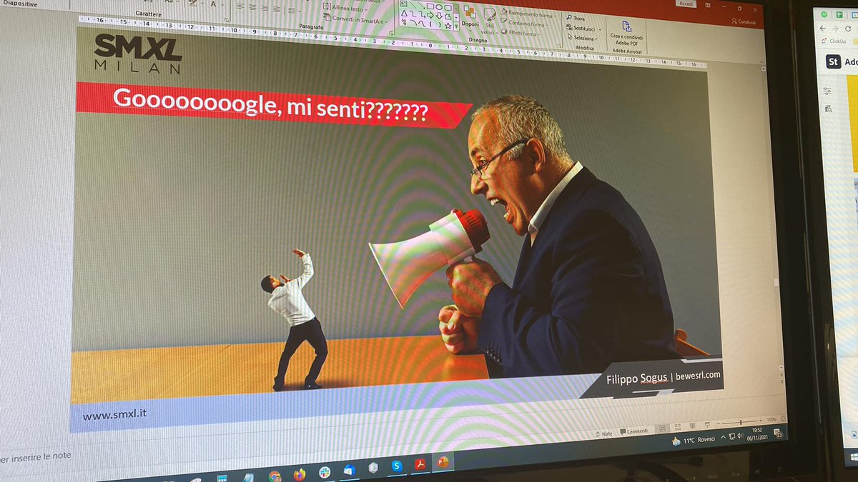Viewport: 858px width, 482px height.
Task: Click the PowerPoint taskbar icon
Action: click(x=443, y=462)
